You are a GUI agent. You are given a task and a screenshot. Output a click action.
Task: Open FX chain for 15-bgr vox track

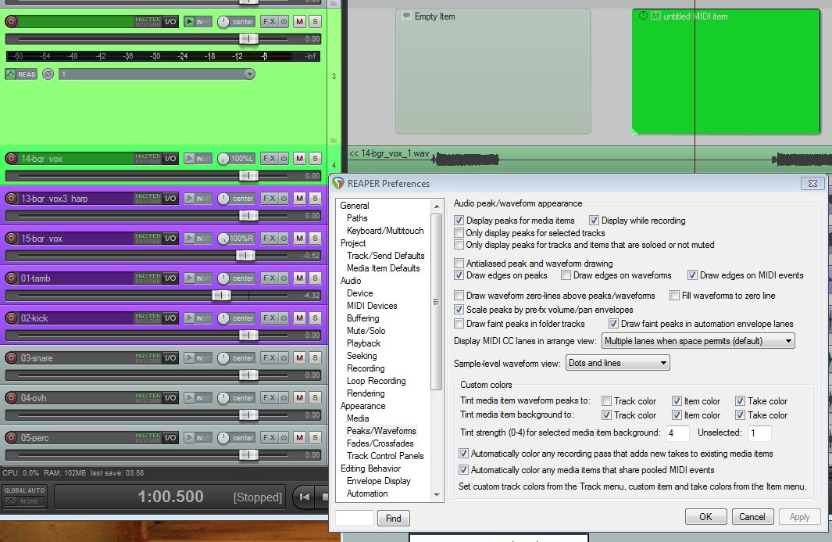[269, 238]
